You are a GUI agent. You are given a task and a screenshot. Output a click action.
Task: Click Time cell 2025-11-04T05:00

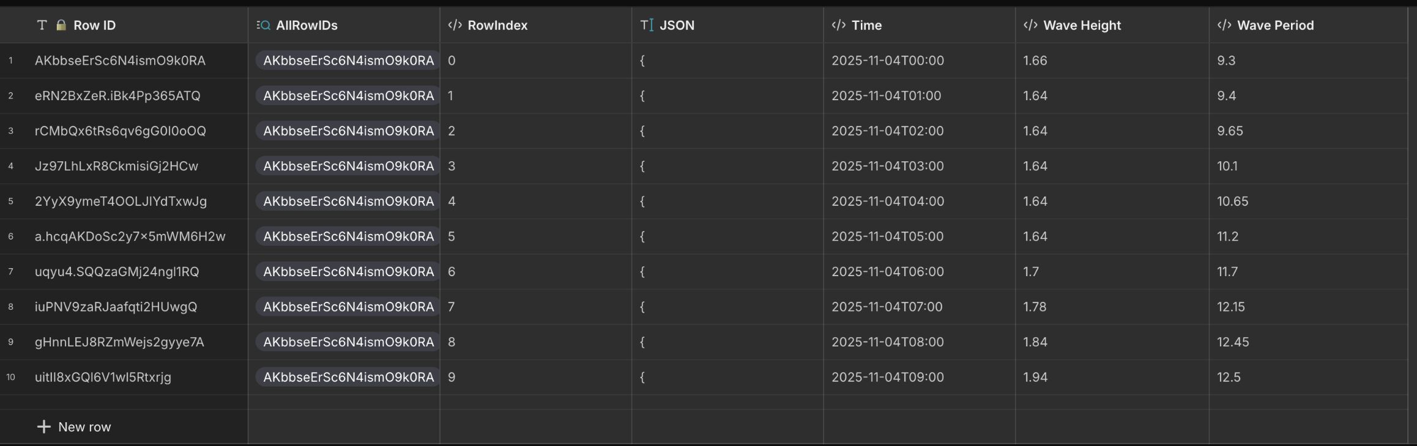coord(887,236)
